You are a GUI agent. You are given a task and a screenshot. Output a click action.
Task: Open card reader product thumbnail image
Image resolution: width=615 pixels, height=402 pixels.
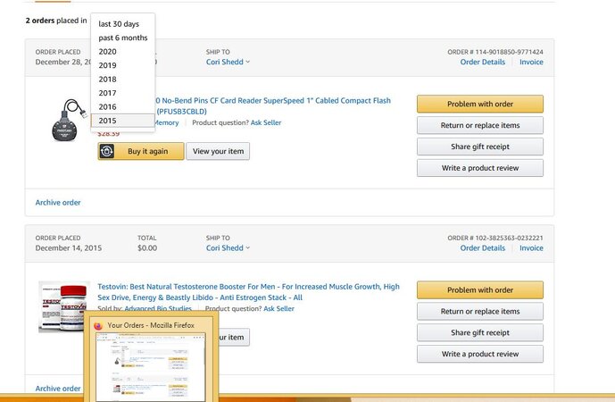click(x=69, y=120)
